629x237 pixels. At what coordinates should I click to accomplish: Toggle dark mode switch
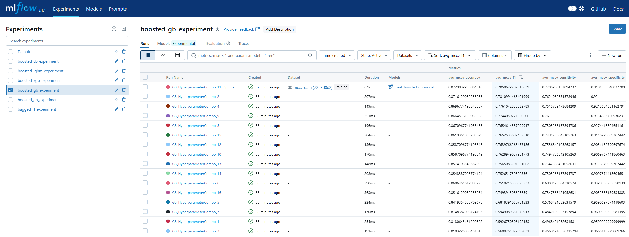click(572, 9)
